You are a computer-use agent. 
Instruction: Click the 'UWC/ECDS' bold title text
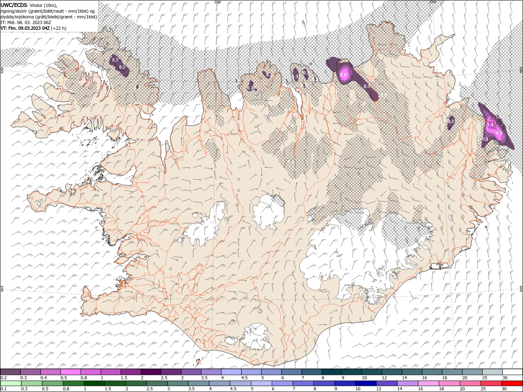14,5
